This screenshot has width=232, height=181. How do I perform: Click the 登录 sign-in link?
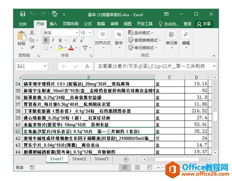(x=187, y=24)
